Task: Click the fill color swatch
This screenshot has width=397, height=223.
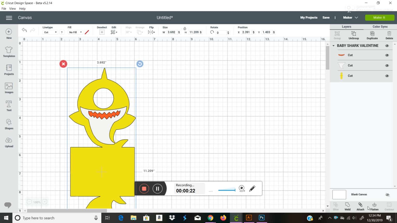Action: (x=87, y=32)
